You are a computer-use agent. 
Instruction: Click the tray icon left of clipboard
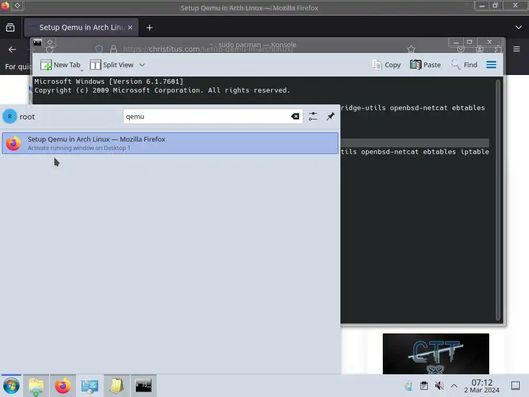pos(408,386)
